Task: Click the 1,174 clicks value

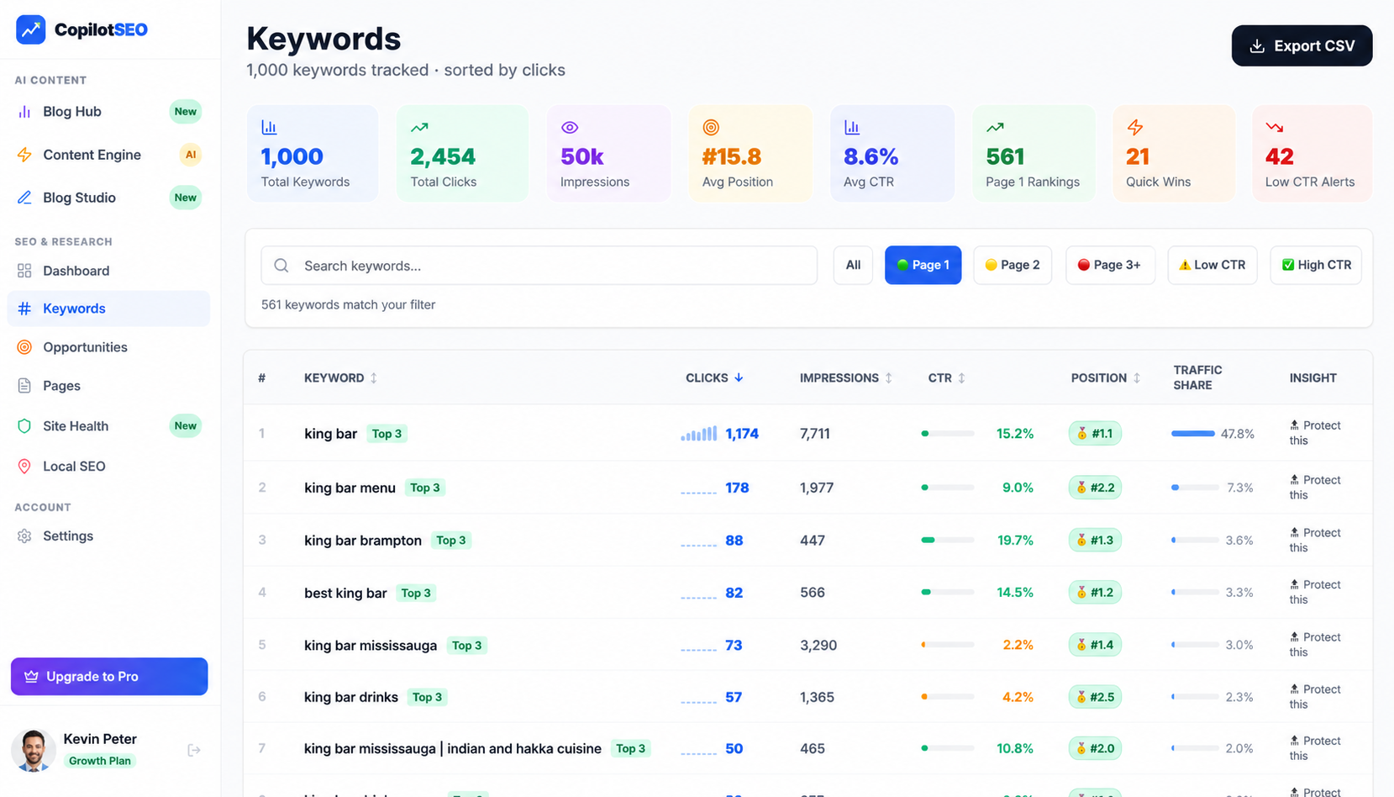Action: [x=742, y=434]
